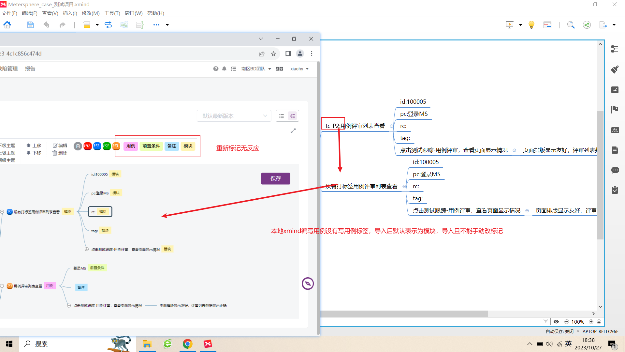Expand the export options dropdown arrow

[615, 25]
